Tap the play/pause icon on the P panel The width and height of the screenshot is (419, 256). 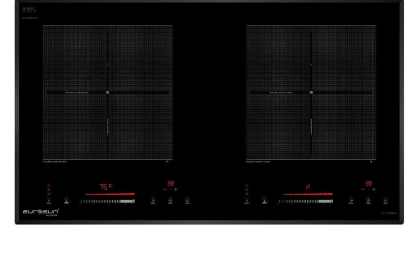(x=385, y=201)
